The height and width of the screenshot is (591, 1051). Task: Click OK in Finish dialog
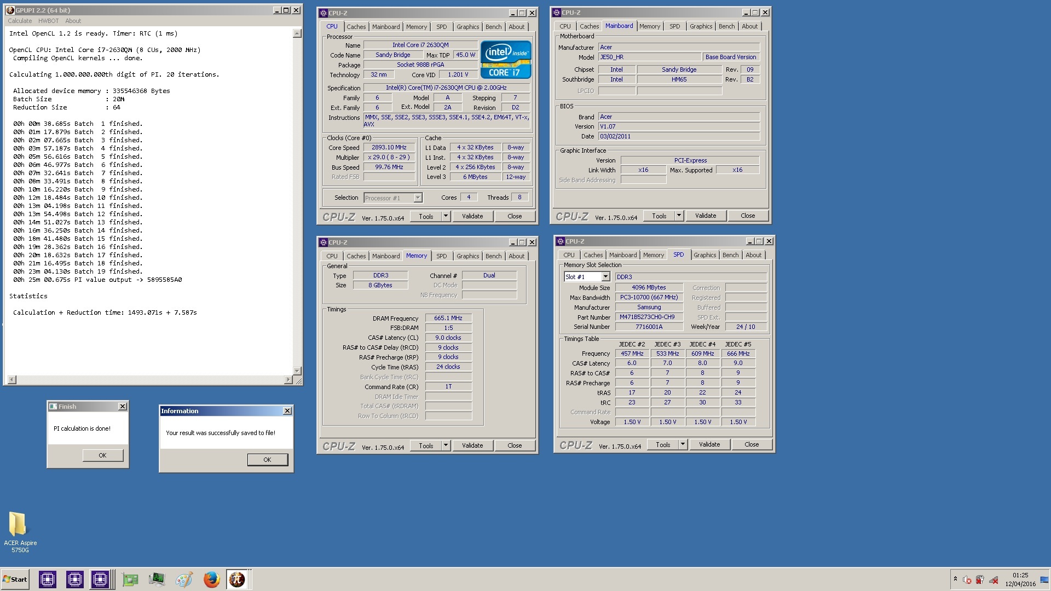(x=102, y=455)
